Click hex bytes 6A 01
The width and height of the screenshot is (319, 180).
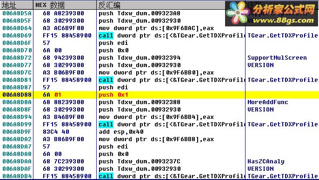click(52, 95)
